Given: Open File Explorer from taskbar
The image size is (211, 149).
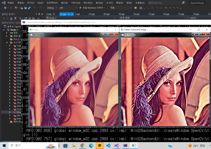Looking at the screenshot, I should pyautogui.click(x=74, y=146).
